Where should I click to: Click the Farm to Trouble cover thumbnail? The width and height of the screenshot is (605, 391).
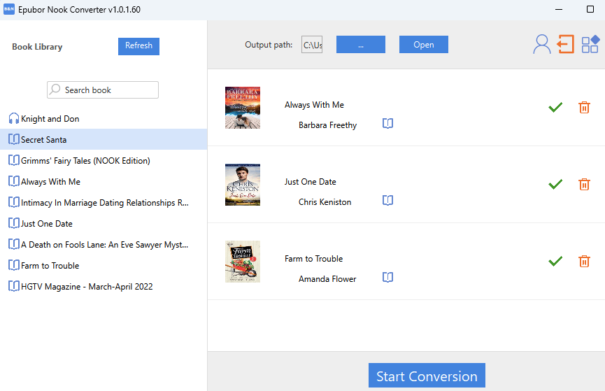tap(242, 262)
